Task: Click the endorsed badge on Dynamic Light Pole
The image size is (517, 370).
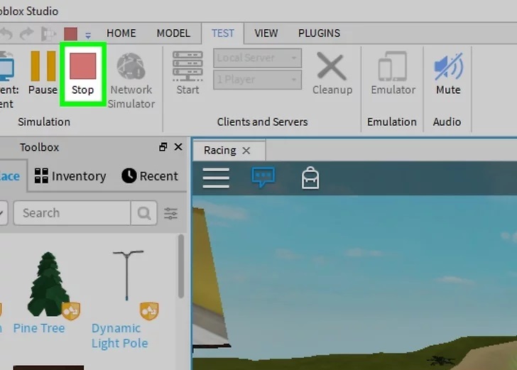Action: (x=149, y=310)
